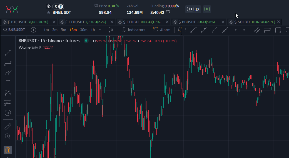
Task: Add symbol with plus circle button
Action: tap(33, 30)
